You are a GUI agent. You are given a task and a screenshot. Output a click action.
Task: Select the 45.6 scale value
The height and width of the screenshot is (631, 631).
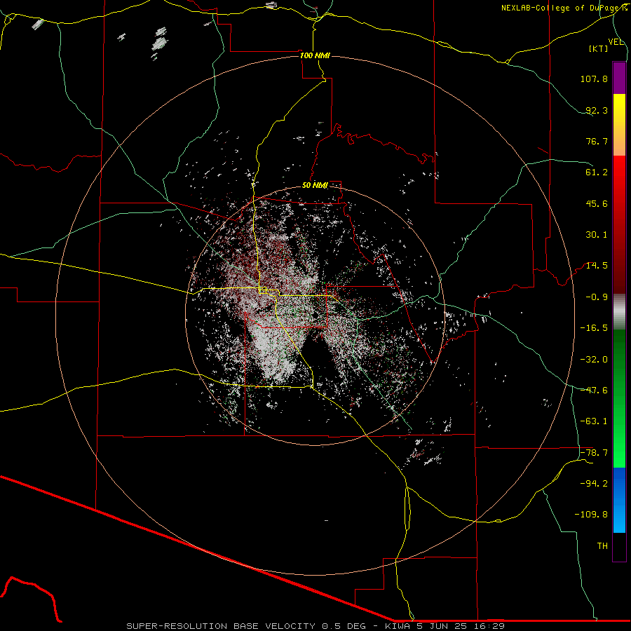(x=597, y=203)
